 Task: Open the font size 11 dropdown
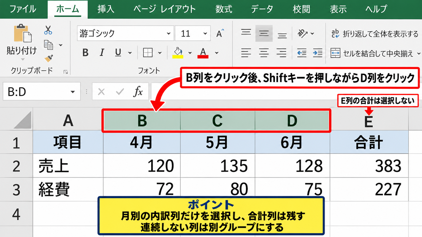pos(205,33)
